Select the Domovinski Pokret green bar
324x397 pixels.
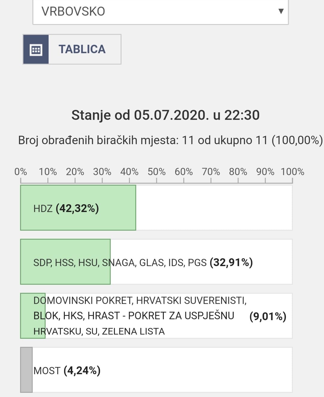click(33, 316)
